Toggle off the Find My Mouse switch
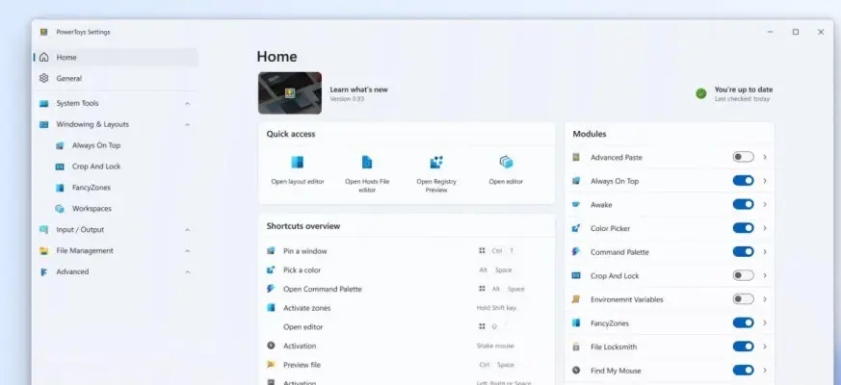This screenshot has width=841, height=385. [x=743, y=370]
